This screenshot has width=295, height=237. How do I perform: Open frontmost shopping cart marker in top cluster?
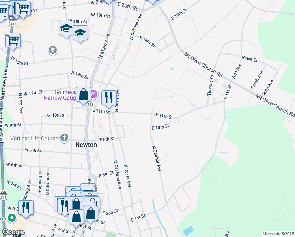[23, 9]
